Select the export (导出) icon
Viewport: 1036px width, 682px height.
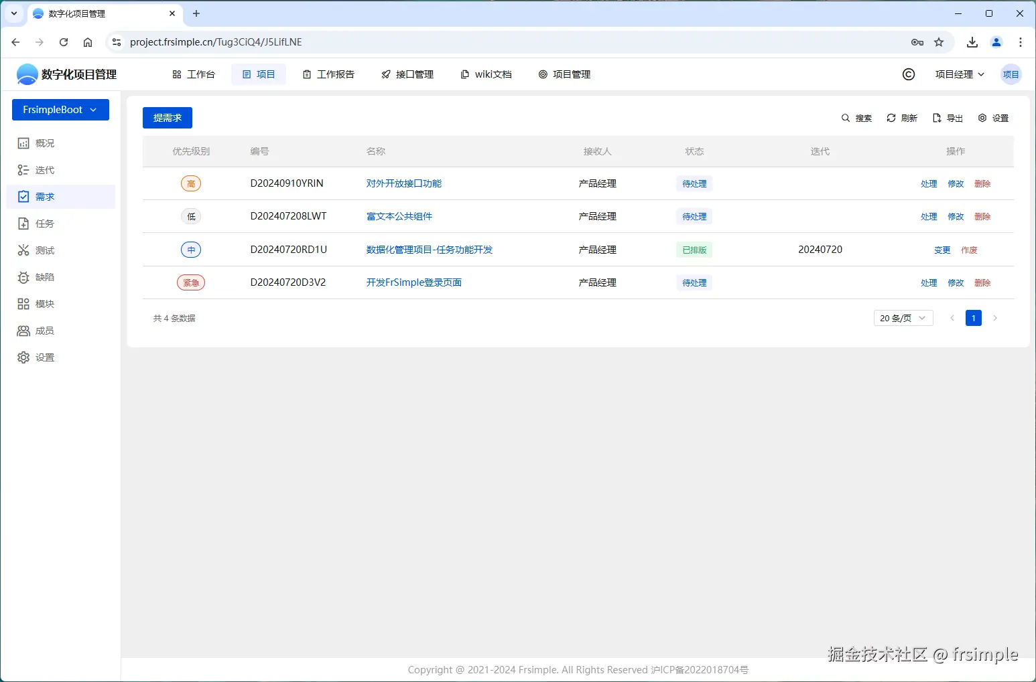936,118
